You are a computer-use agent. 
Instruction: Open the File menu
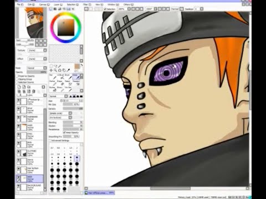(x=20, y=4)
